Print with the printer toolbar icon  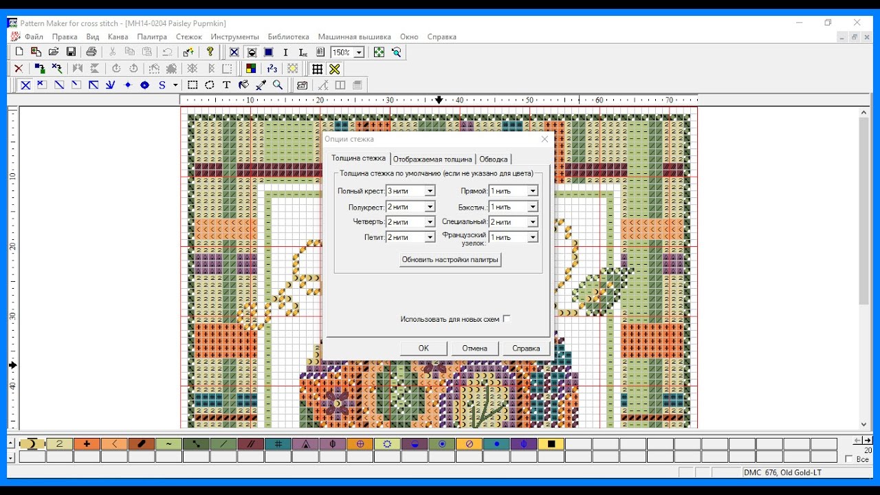(91, 52)
